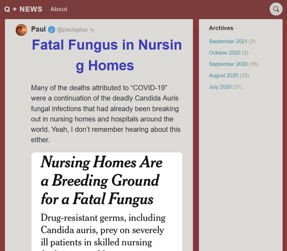Viewport: 287px width, 251px height.
Task: Click the 1y post timestamp
Action: (92, 30)
